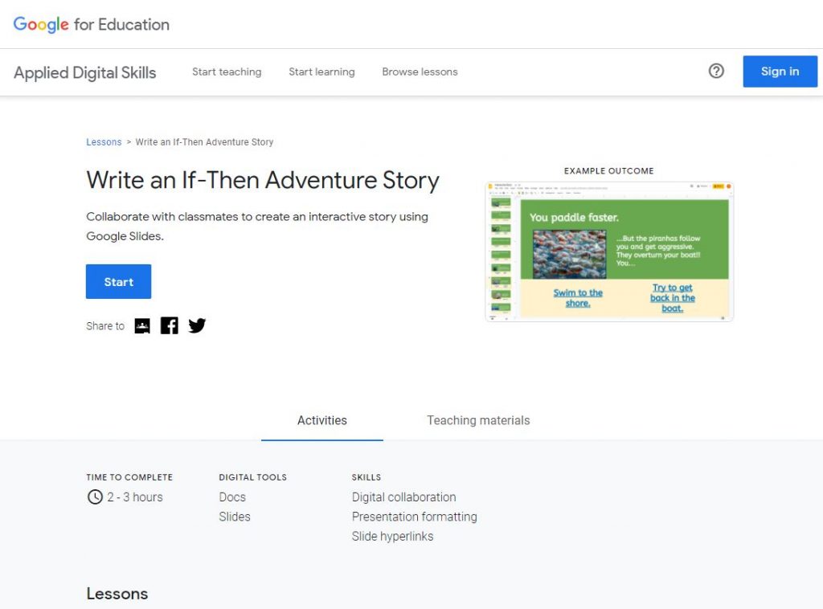Image resolution: width=823 pixels, height=609 pixels.
Task: Share the lesson on Facebook
Action: tap(169, 325)
